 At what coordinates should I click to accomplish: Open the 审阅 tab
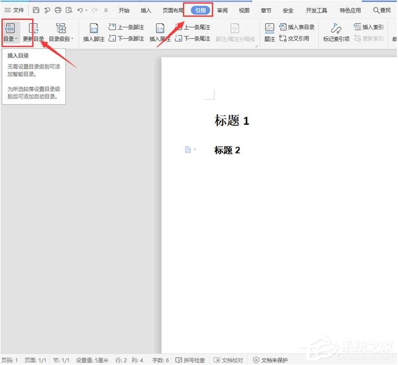click(222, 10)
